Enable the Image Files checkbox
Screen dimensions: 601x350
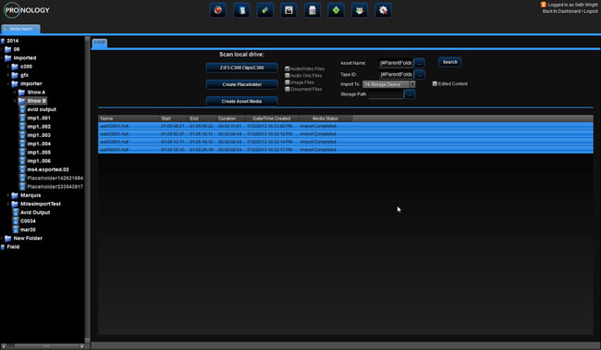pyautogui.click(x=287, y=82)
